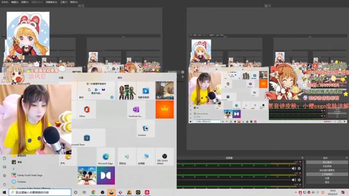
Task: Open the Microsoft Store tile
Action: pyautogui.click(x=86, y=138)
